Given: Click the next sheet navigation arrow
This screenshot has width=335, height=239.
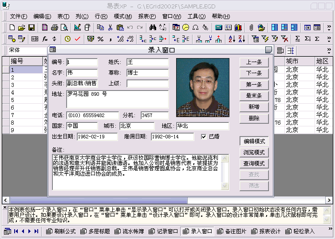Looking at the screenshot, I should point(29,231).
